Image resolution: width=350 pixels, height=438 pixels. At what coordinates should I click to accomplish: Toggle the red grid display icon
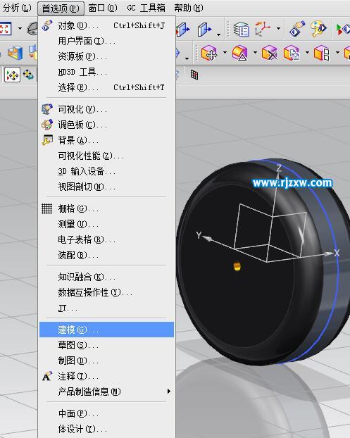pos(194,75)
